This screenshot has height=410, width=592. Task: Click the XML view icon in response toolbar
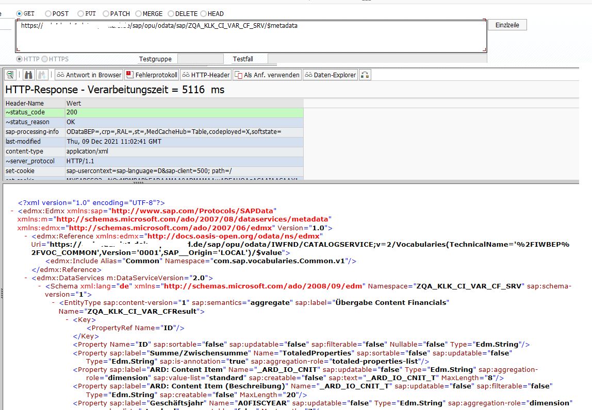pos(10,75)
